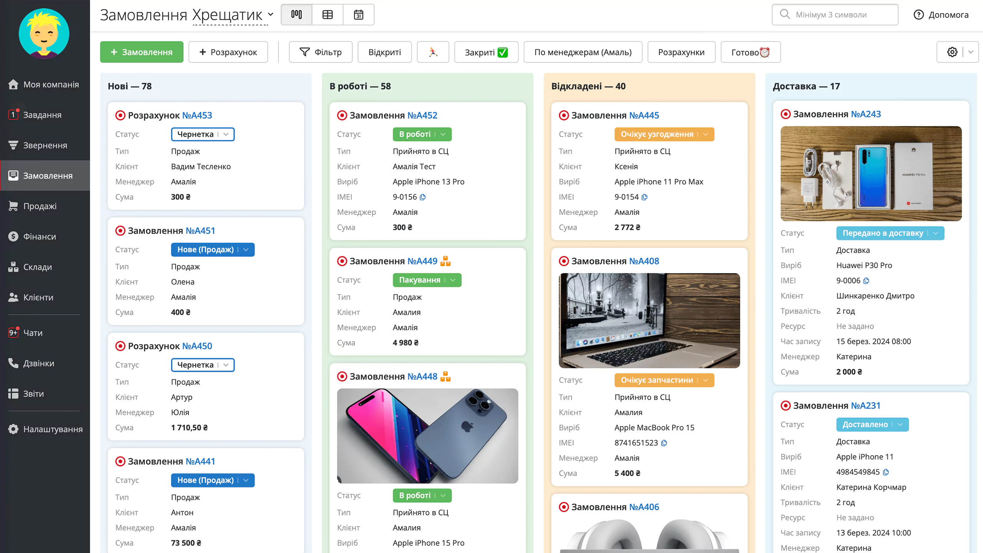Open iPhone photo on order A448
Viewport: 983px width, 553px height.
[x=427, y=436]
